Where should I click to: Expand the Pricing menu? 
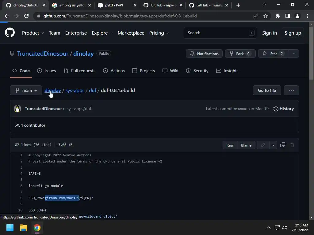159,33
